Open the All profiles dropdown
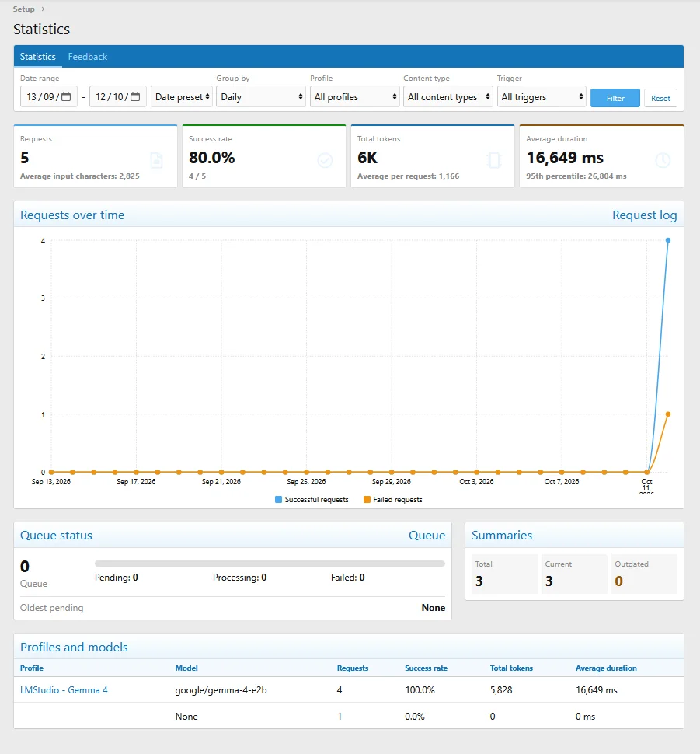Image resolution: width=700 pixels, height=754 pixels. [x=354, y=96]
